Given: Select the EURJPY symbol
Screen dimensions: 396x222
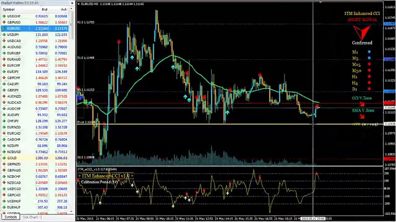Looking at the screenshot, I should click(13, 72).
